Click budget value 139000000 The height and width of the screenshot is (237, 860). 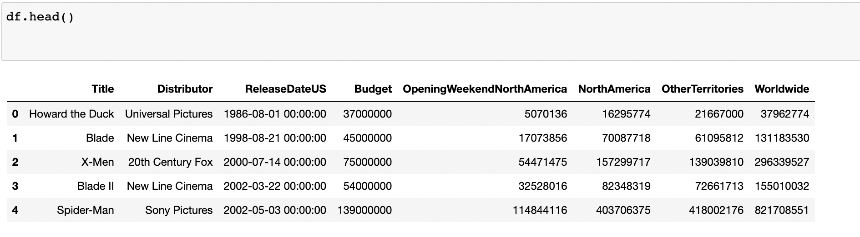click(364, 210)
